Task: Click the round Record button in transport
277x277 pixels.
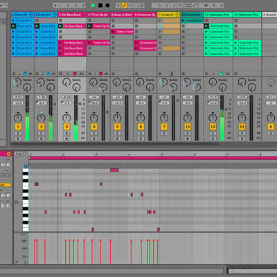Action: pos(107,6)
